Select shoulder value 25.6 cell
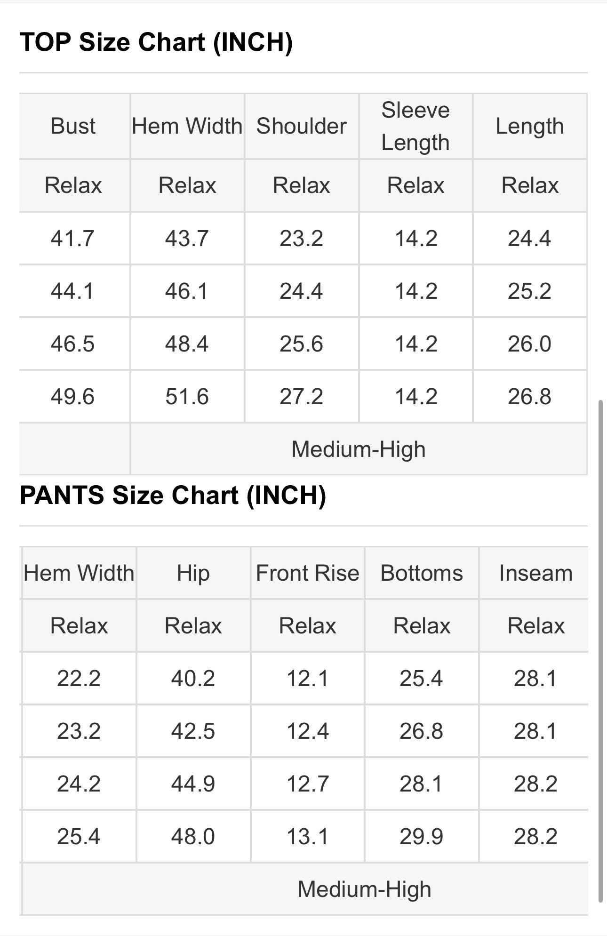Screen dimensions: 607x936 tap(301, 344)
